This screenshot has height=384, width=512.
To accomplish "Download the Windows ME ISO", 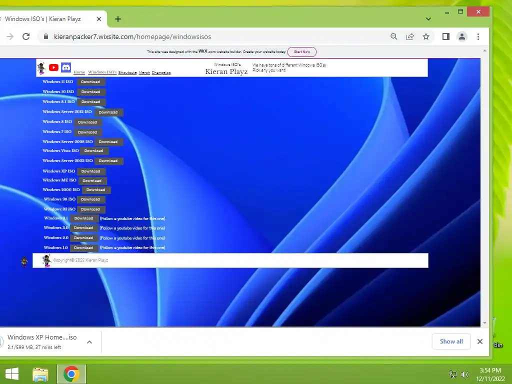I will pyautogui.click(x=92, y=181).
